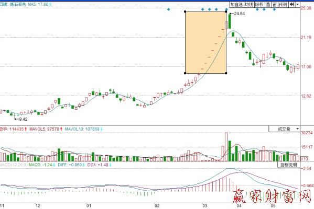Click the 窗 window layout button
The width and height of the screenshot is (314, 209).
(x=275, y=4)
